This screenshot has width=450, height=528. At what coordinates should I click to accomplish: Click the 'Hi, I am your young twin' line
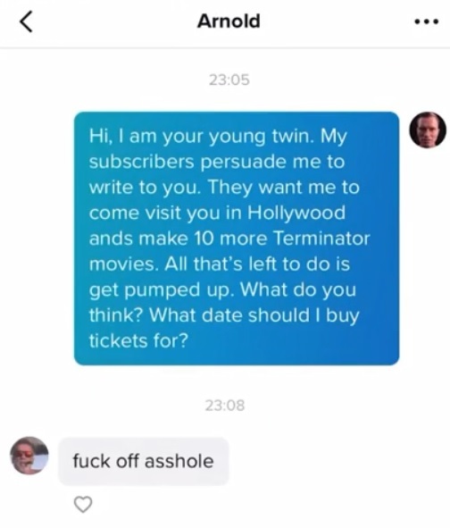pyautogui.click(x=202, y=137)
